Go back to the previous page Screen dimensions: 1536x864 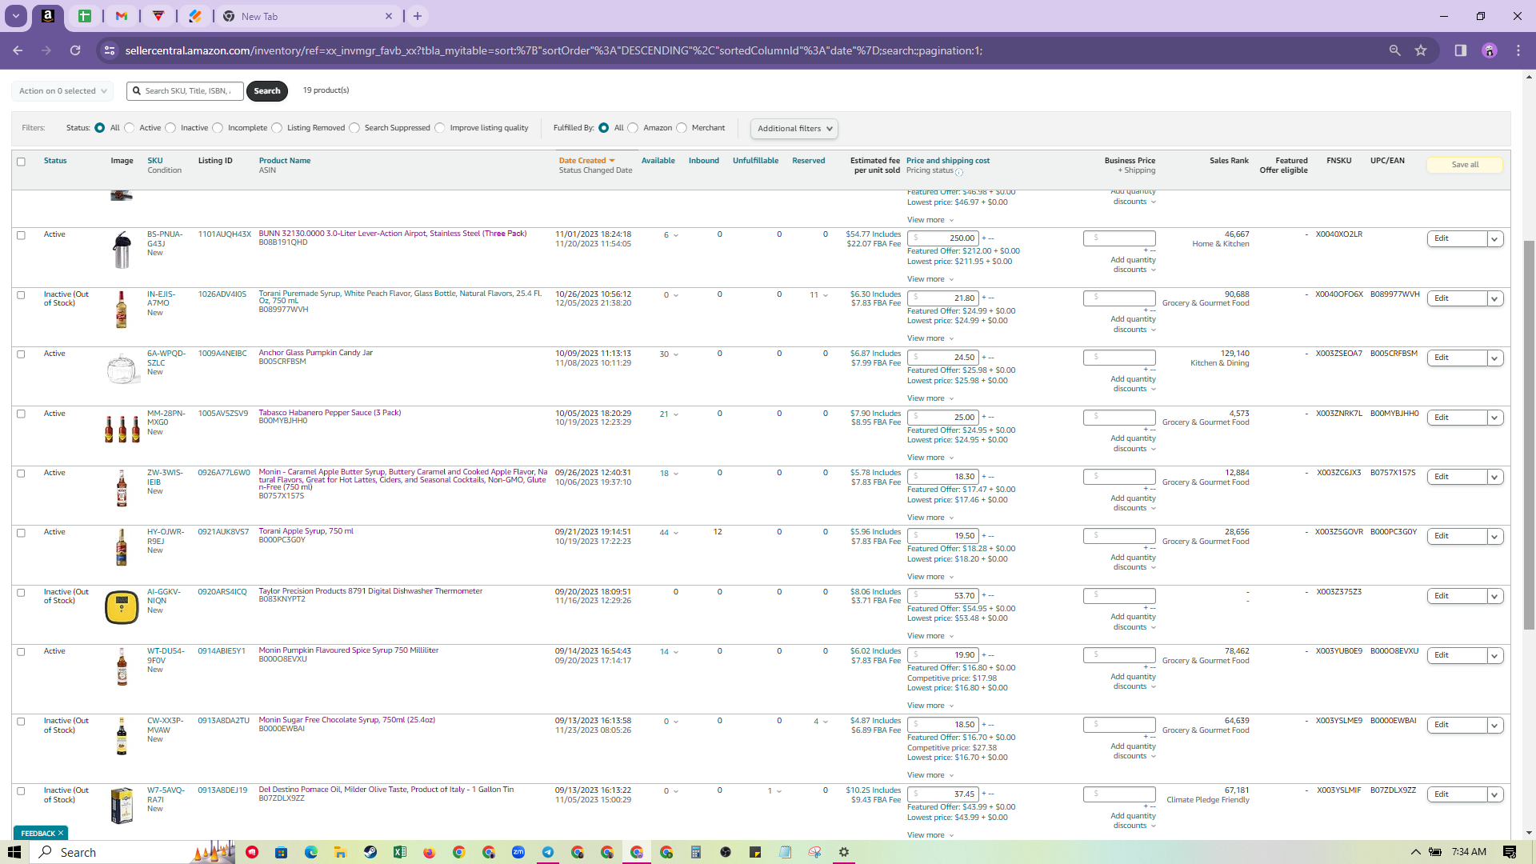pos(18,50)
